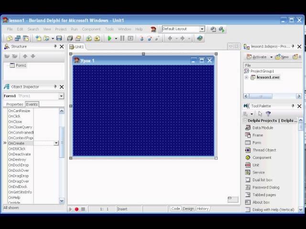Open the File menu

click(x=10, y=29)
